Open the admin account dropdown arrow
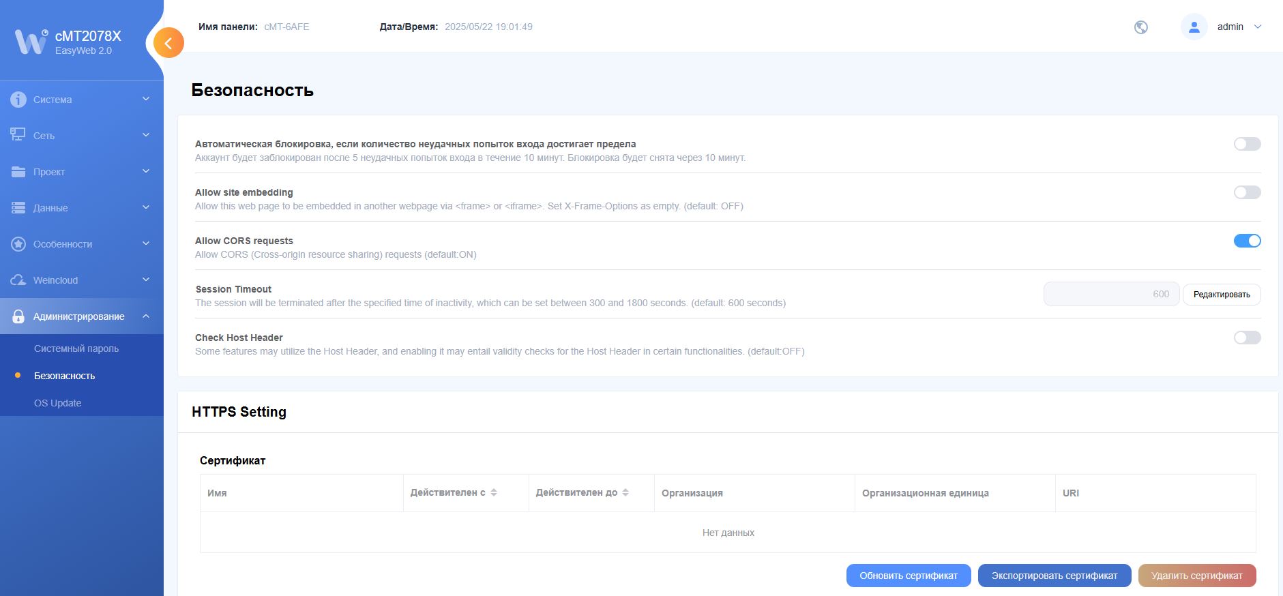The image size is (1283, 596). coord(1258,27)
